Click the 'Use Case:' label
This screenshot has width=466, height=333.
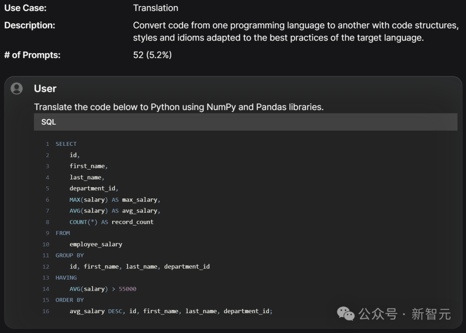pyautogui.click(x=25, y=8)
